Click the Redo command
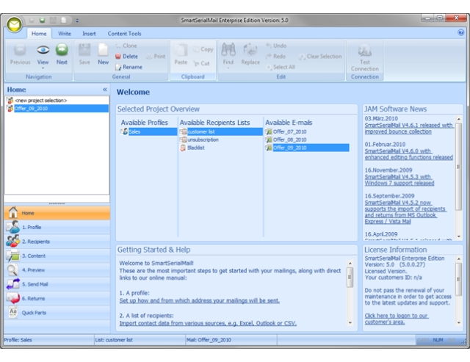The width and height of the screenshot is (470, 362). coord(275,57)
